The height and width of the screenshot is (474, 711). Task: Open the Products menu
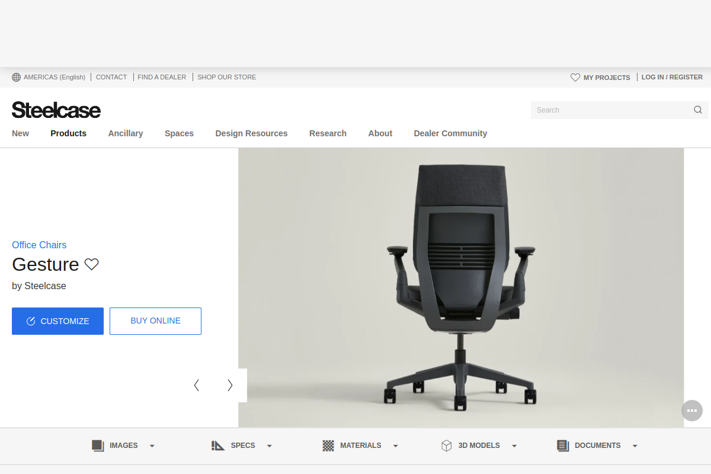pyautogui.click(x=68, y=133)
